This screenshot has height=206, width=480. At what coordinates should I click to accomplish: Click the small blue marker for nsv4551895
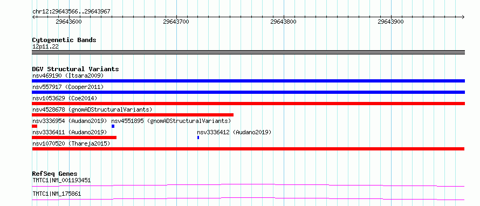tap(113, 126)
